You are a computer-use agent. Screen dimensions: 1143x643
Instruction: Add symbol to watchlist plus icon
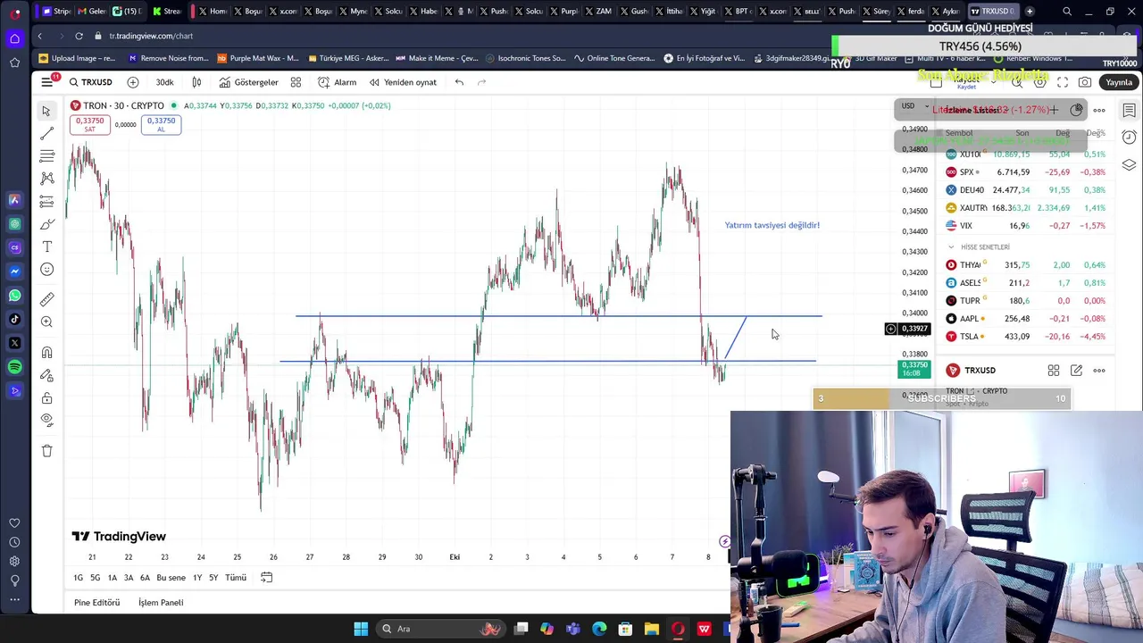[x=1054, y=110]
